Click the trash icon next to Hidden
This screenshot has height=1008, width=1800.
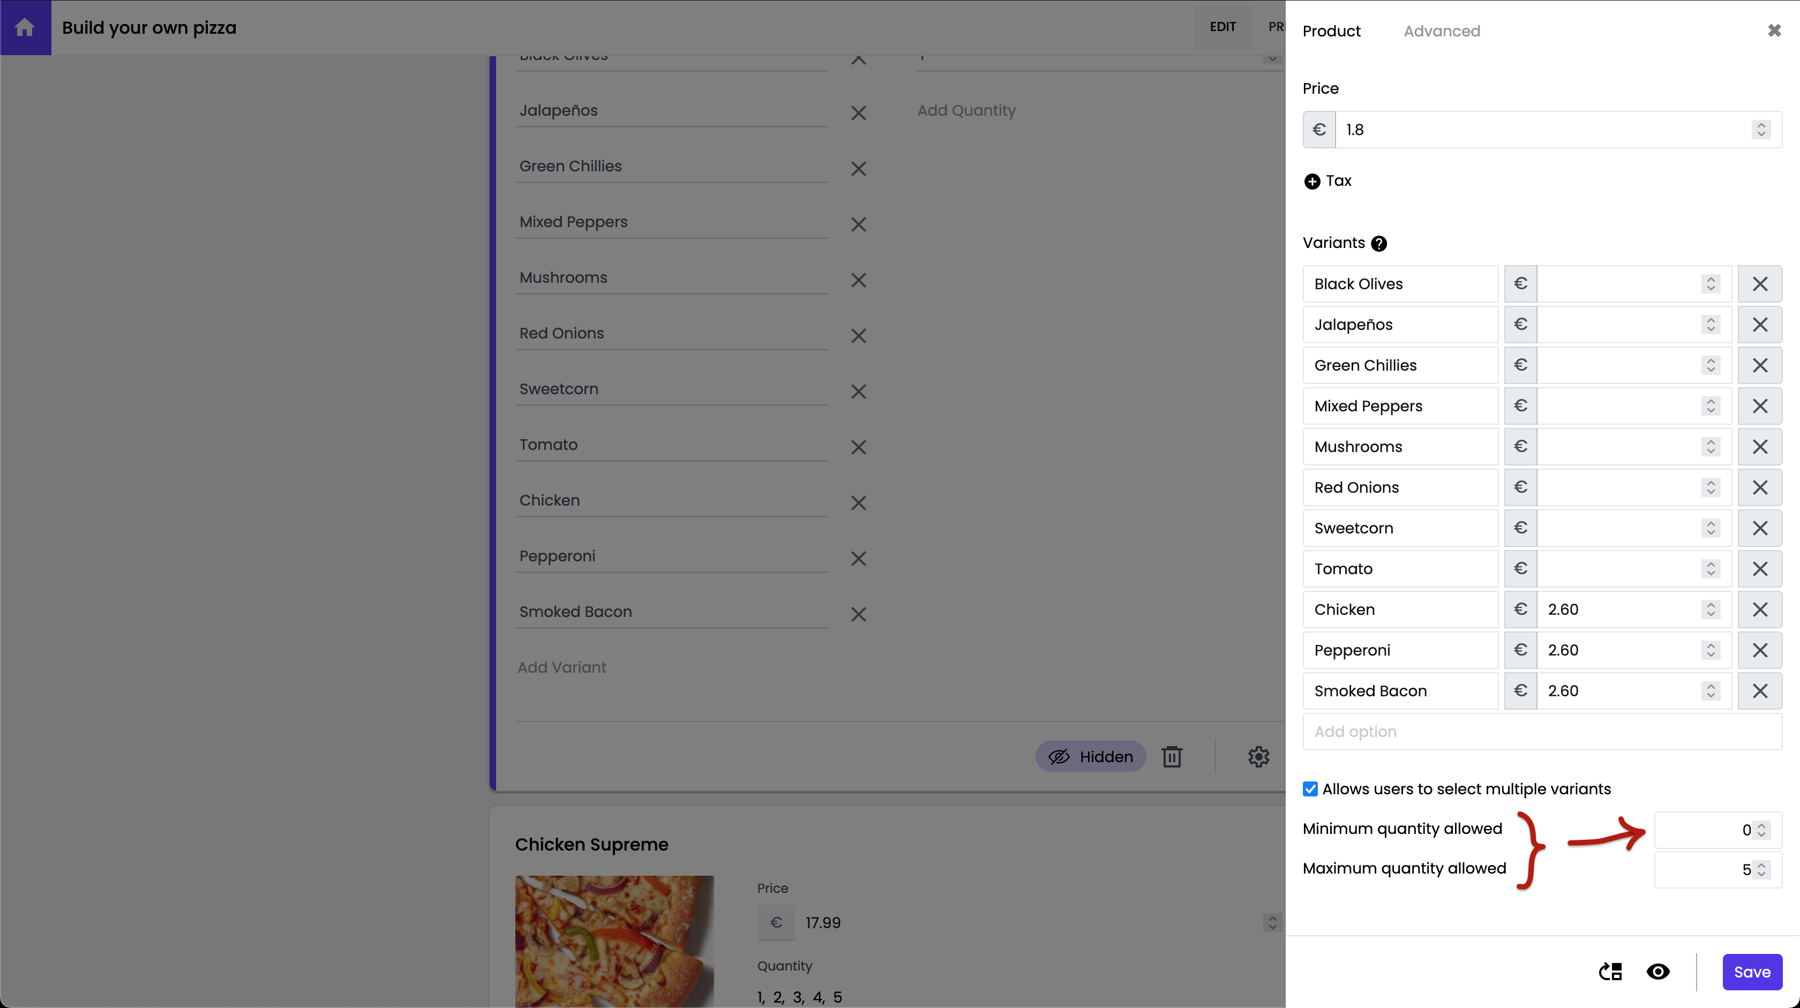pos(1172,756)
